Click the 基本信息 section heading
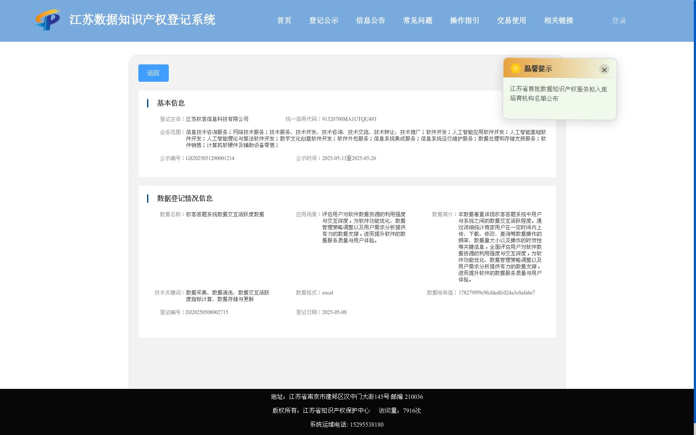This screenshot has width=696, height=435. (x=171, y=103)
